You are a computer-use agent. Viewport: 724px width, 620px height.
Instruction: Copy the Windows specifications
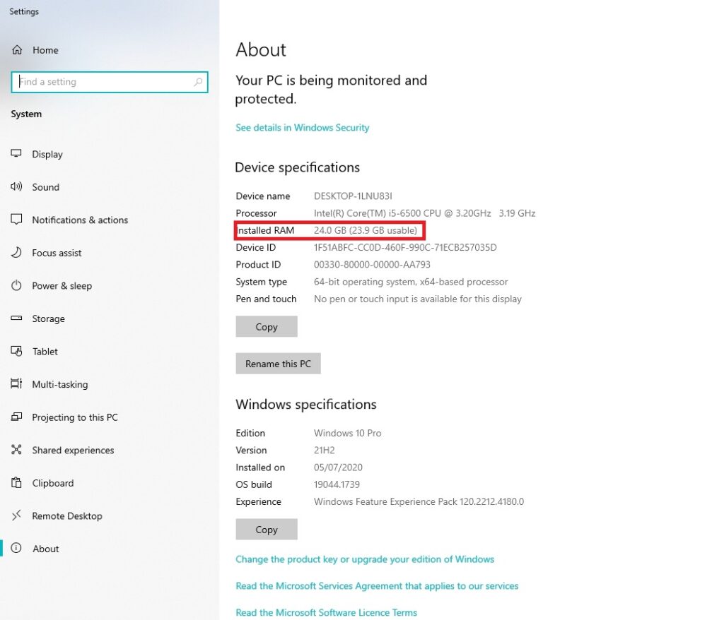pyautogui.click(x=267, y=530)
